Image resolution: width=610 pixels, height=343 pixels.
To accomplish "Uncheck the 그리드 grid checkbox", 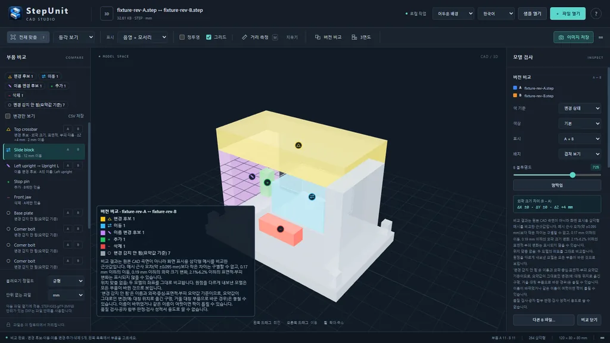I will pos(208,38).
